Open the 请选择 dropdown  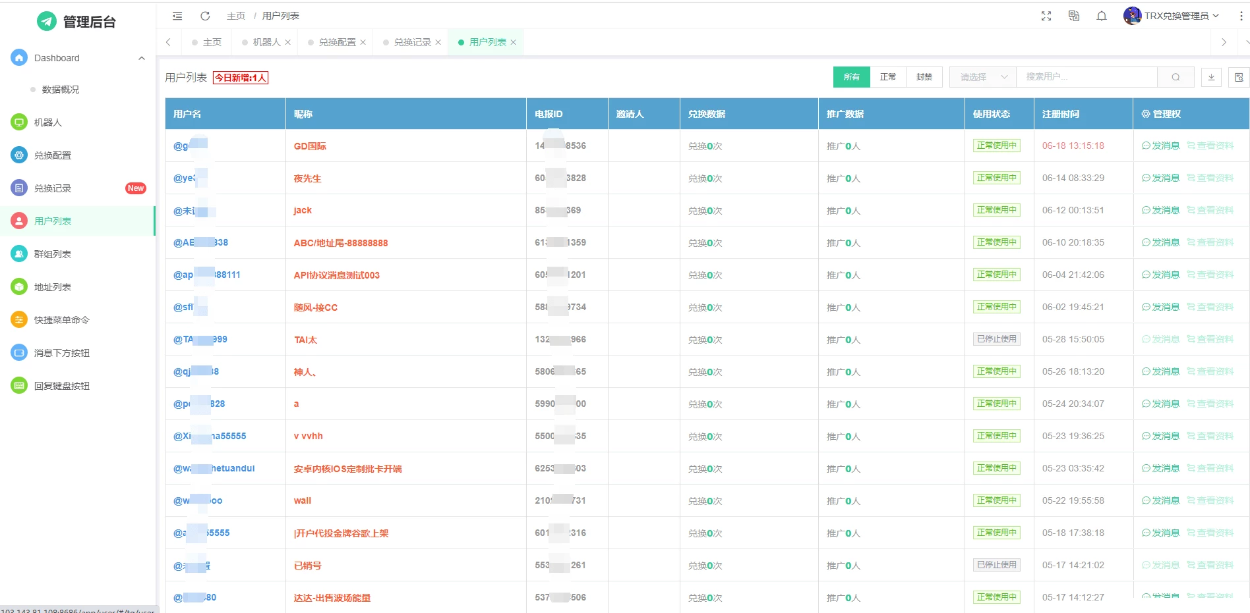pos(982,77)
